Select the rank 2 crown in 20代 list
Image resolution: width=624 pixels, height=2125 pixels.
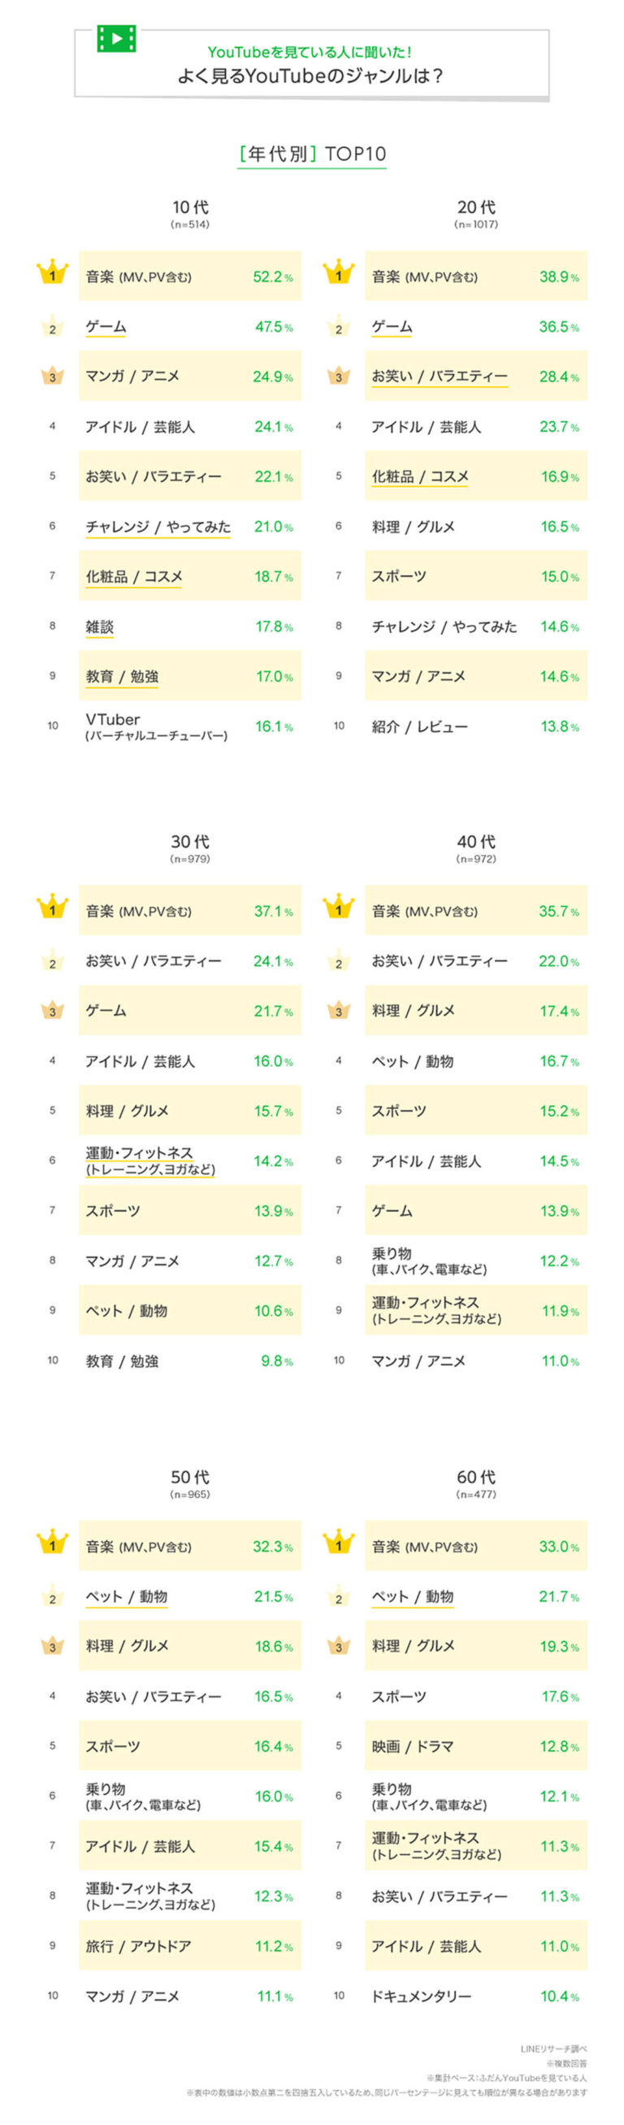coord(339,327)
